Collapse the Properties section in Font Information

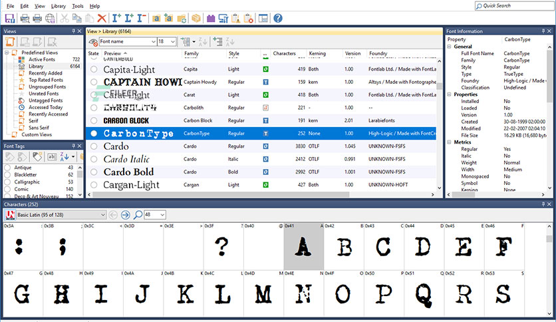(449, 94)
